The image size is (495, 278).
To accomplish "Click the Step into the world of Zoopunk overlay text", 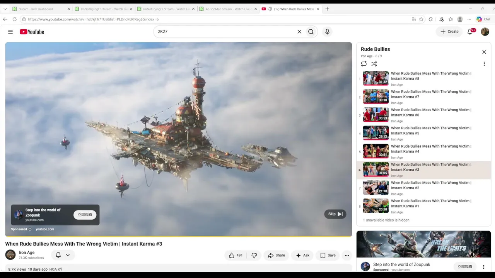I will click(x=43, y=212).
